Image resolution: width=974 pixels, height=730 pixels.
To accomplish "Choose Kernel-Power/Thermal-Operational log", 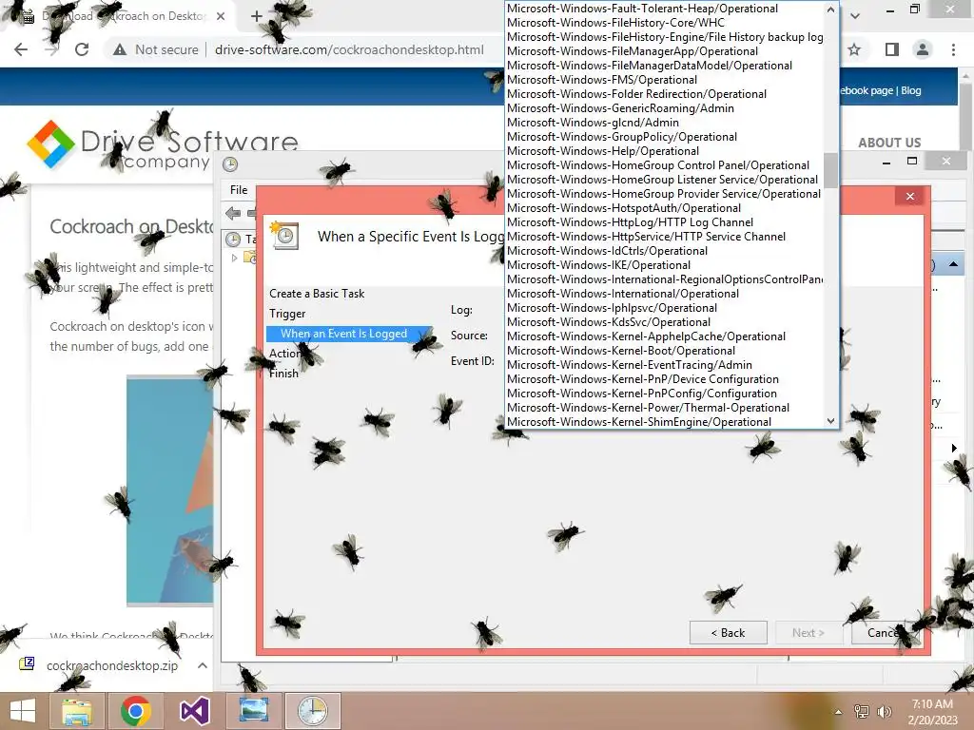I will (x=665, y=409).
